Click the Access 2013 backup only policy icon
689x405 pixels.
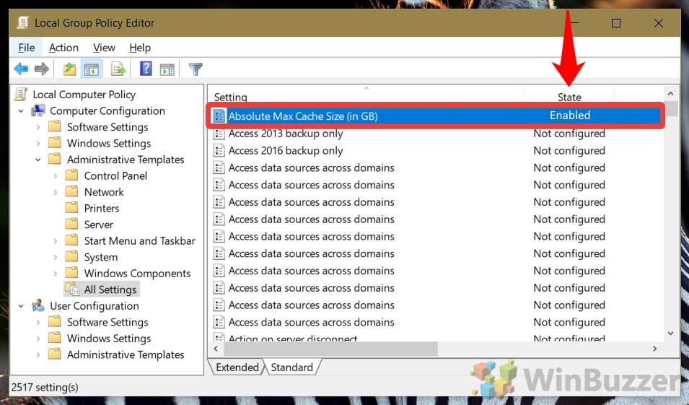219,134
